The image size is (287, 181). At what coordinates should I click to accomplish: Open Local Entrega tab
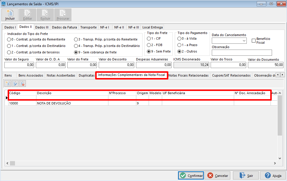(x=152, y=27)
